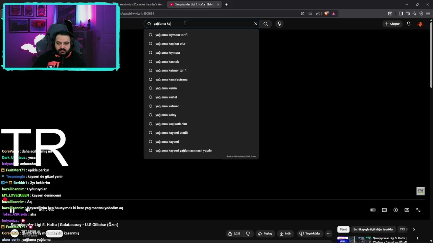Open the account avatar menu
Image resolution: width=433 pixels, height=243 pixels.
pos(420,24)
